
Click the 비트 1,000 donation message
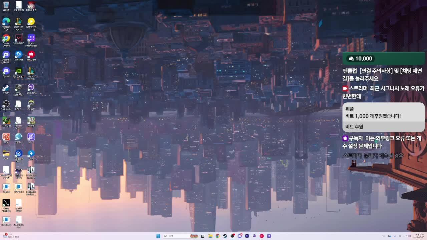pos(373,116)
